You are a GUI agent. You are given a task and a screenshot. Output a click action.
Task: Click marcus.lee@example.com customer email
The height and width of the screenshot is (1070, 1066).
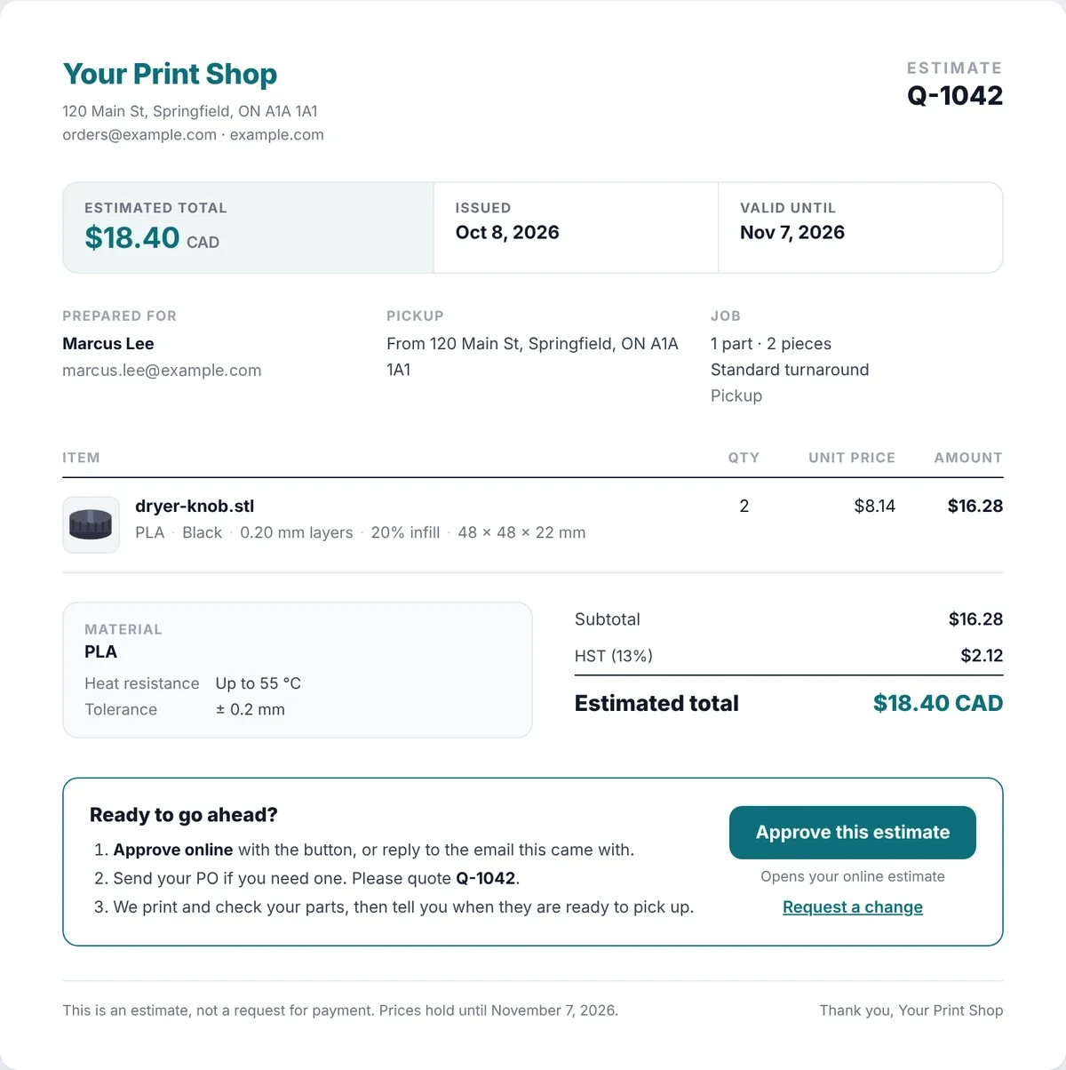(x=162, y=371)
